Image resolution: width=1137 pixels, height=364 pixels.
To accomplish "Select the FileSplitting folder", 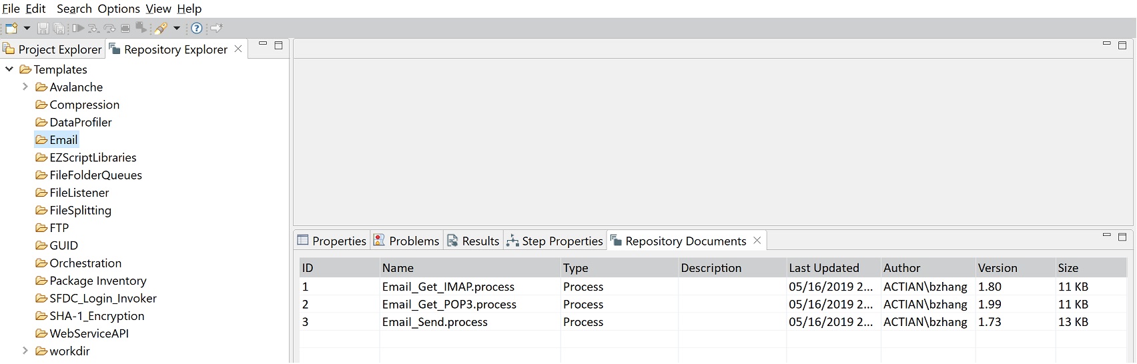I will click(x=80, y=210).
